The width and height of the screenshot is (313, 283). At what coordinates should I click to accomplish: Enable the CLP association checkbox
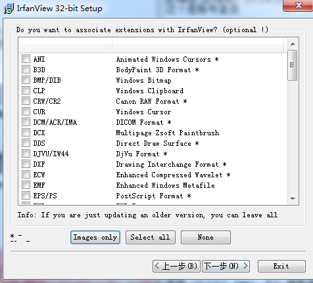point(26,91)
